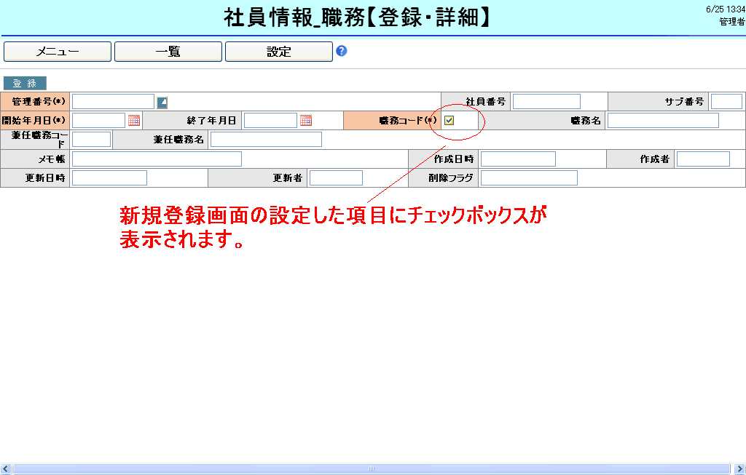Click the horizontal scrollbar right arrow

pos(739,469)
